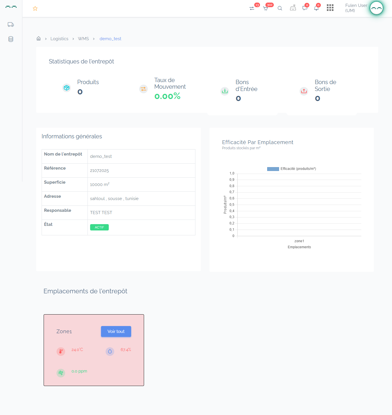
Task: Open shopping cart with badge 302
Action: point(266,8)
